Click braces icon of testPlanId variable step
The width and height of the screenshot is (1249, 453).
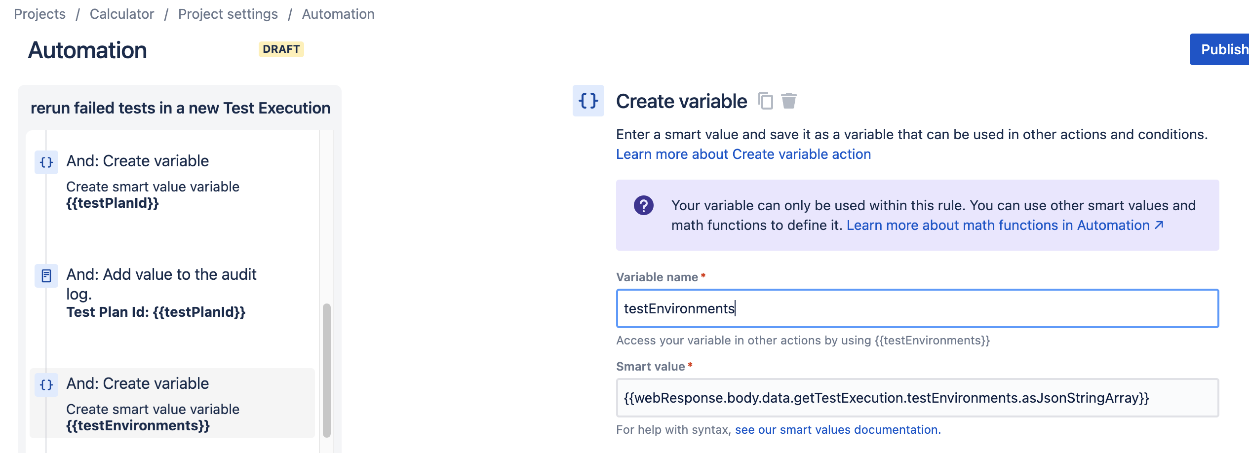click(x=46, y=162)
